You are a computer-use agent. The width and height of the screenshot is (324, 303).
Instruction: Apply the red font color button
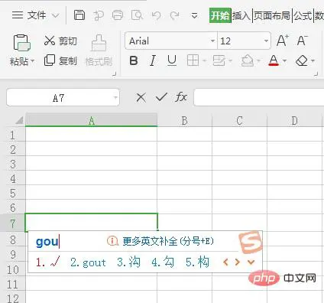[274, 60]
